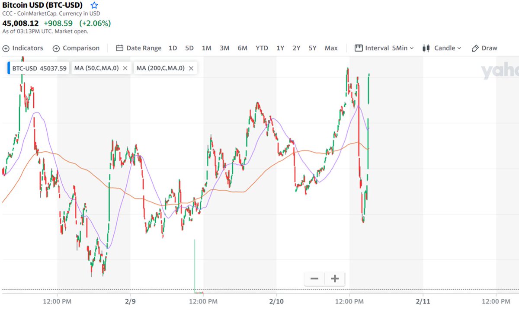Expand the Interval 5Min dropdown

point(384,48)
